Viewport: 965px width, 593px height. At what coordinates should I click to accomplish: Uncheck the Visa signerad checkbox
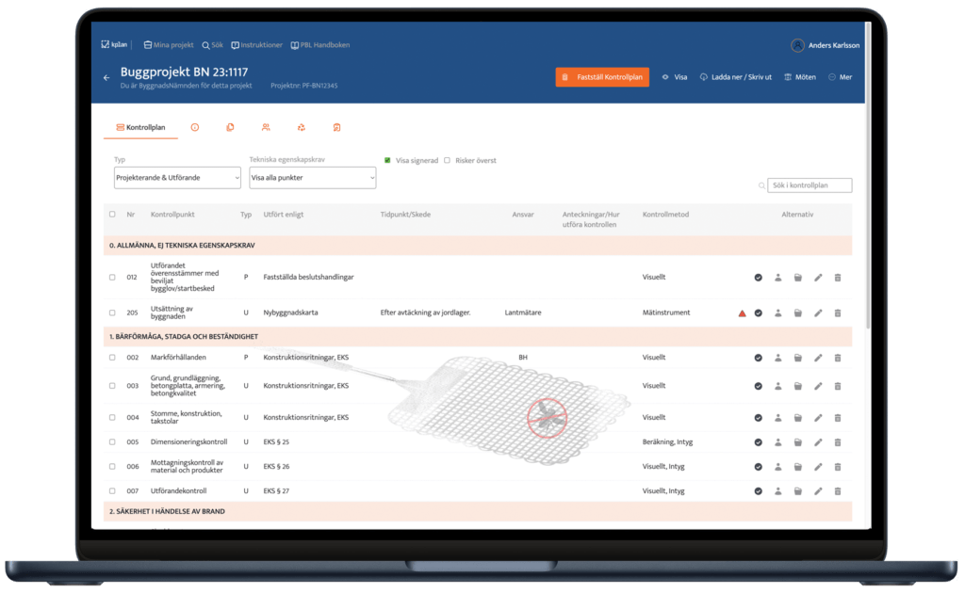(x=387, y=160)
